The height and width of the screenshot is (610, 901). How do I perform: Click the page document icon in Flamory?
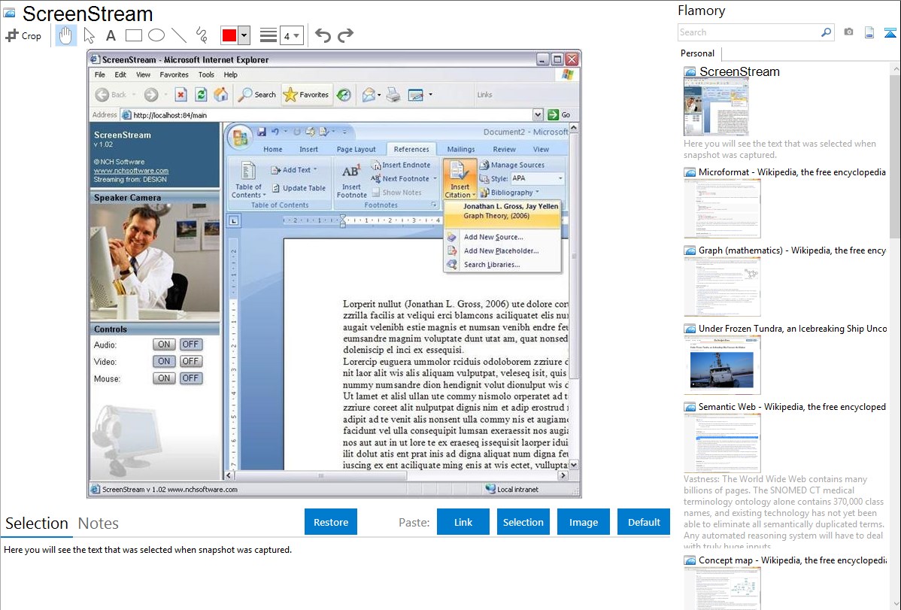point(869,32)
